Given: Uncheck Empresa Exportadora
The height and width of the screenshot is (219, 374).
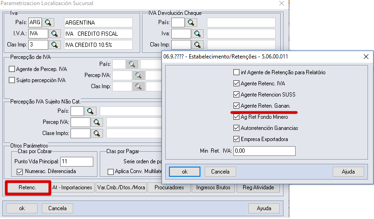Looking at the screenshot, I should [x=236, y=139].
